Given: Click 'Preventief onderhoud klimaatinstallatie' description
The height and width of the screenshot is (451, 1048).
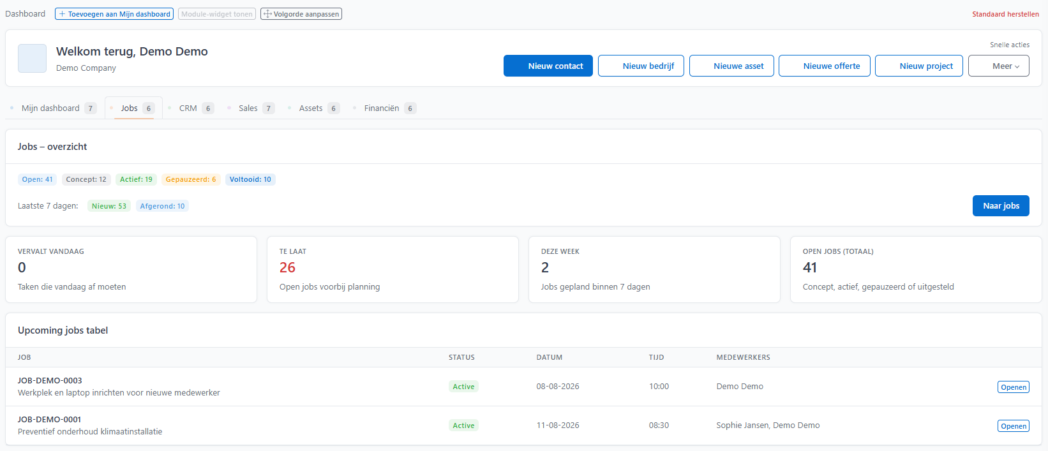Looking at the screenshot, I should coord(90,432).
